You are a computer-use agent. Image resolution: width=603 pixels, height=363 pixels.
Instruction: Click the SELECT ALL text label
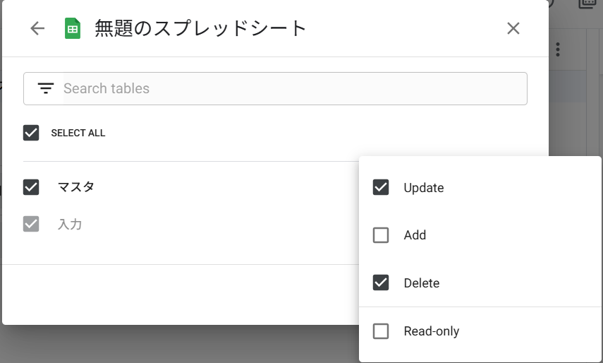click(78, 133)
